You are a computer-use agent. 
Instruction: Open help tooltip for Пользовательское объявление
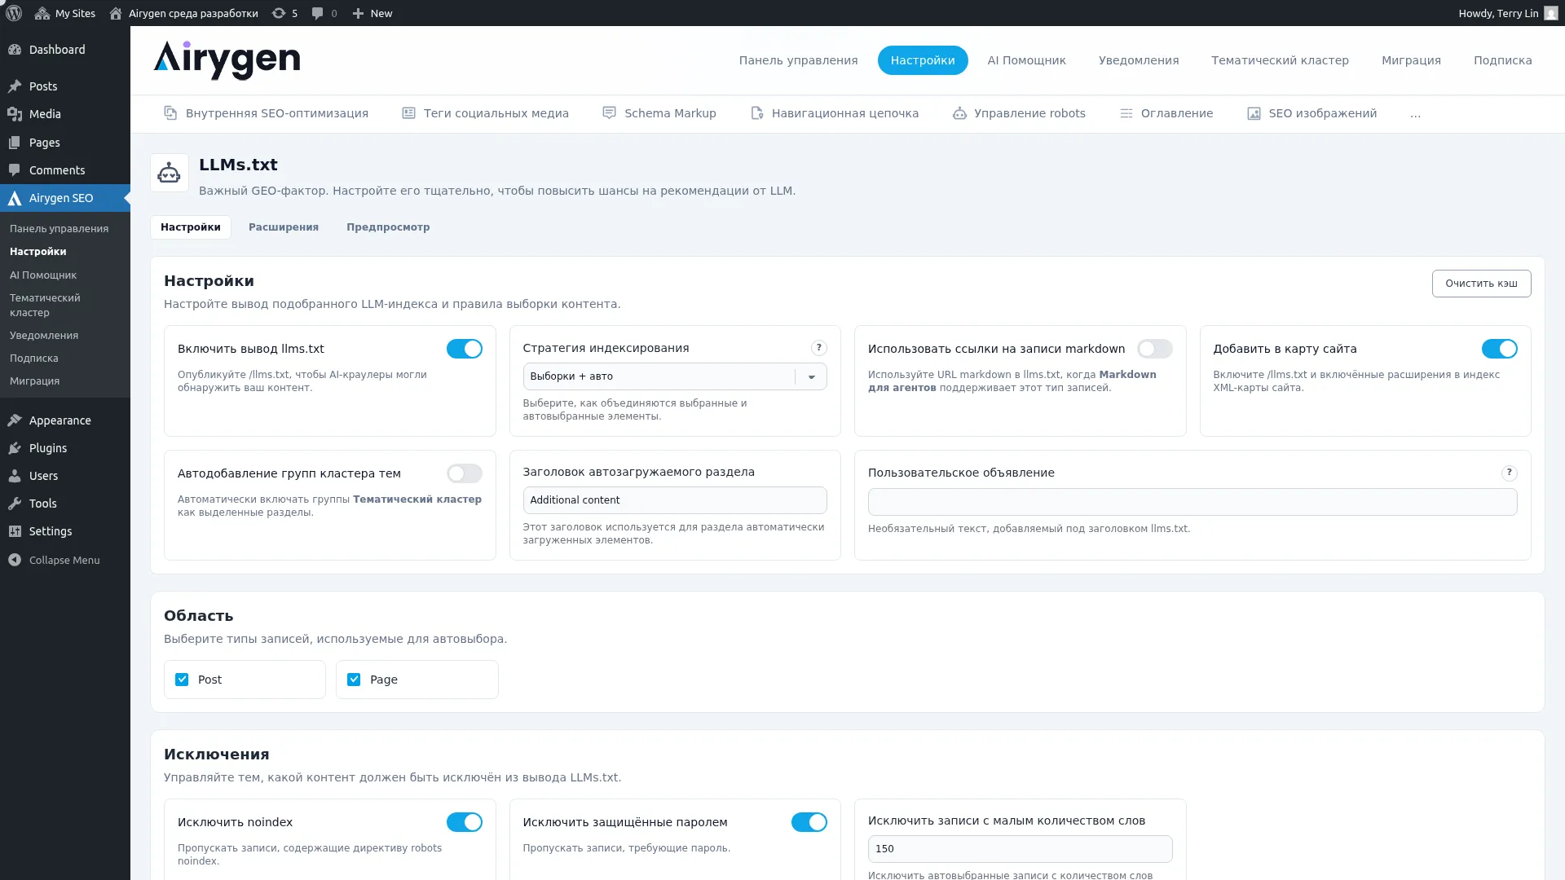(x=1510, y=473)
